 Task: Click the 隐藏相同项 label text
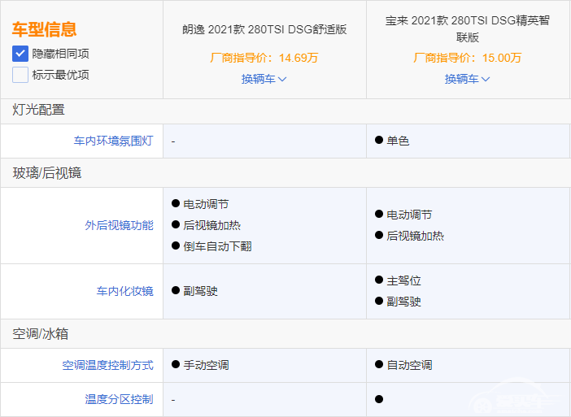[61, 54]
